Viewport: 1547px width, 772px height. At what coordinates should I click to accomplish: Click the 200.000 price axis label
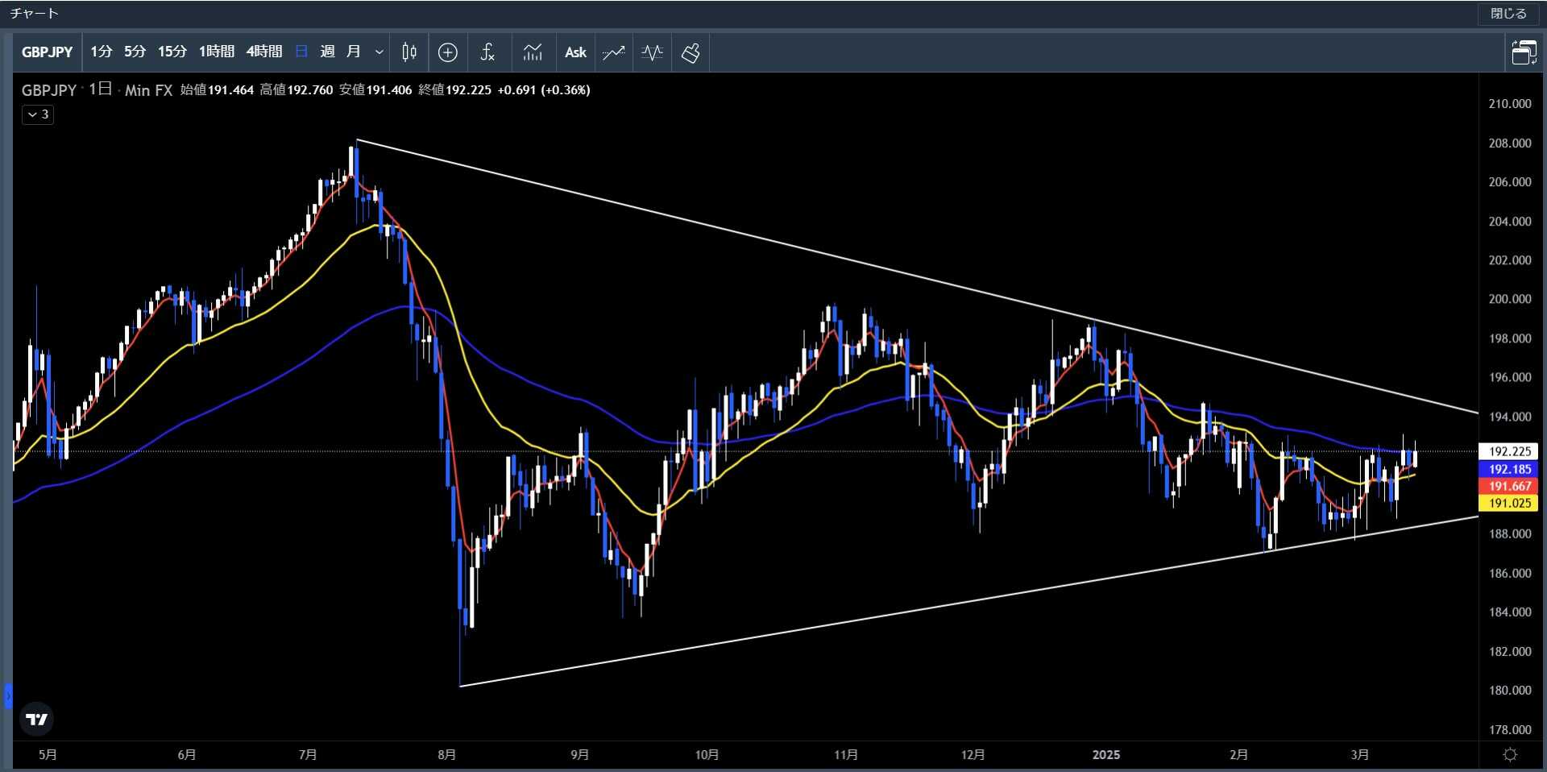pyautogui.click(x=1509, y=299)
